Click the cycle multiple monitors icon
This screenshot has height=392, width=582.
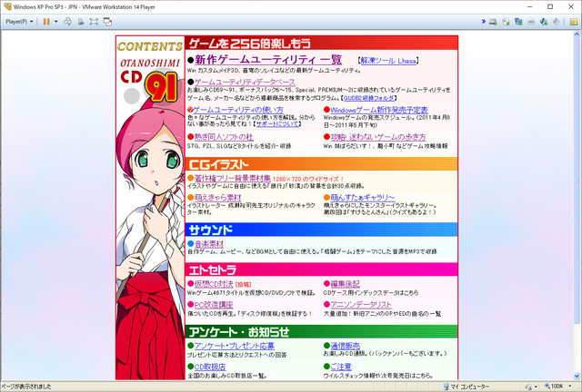click(107, 22)
